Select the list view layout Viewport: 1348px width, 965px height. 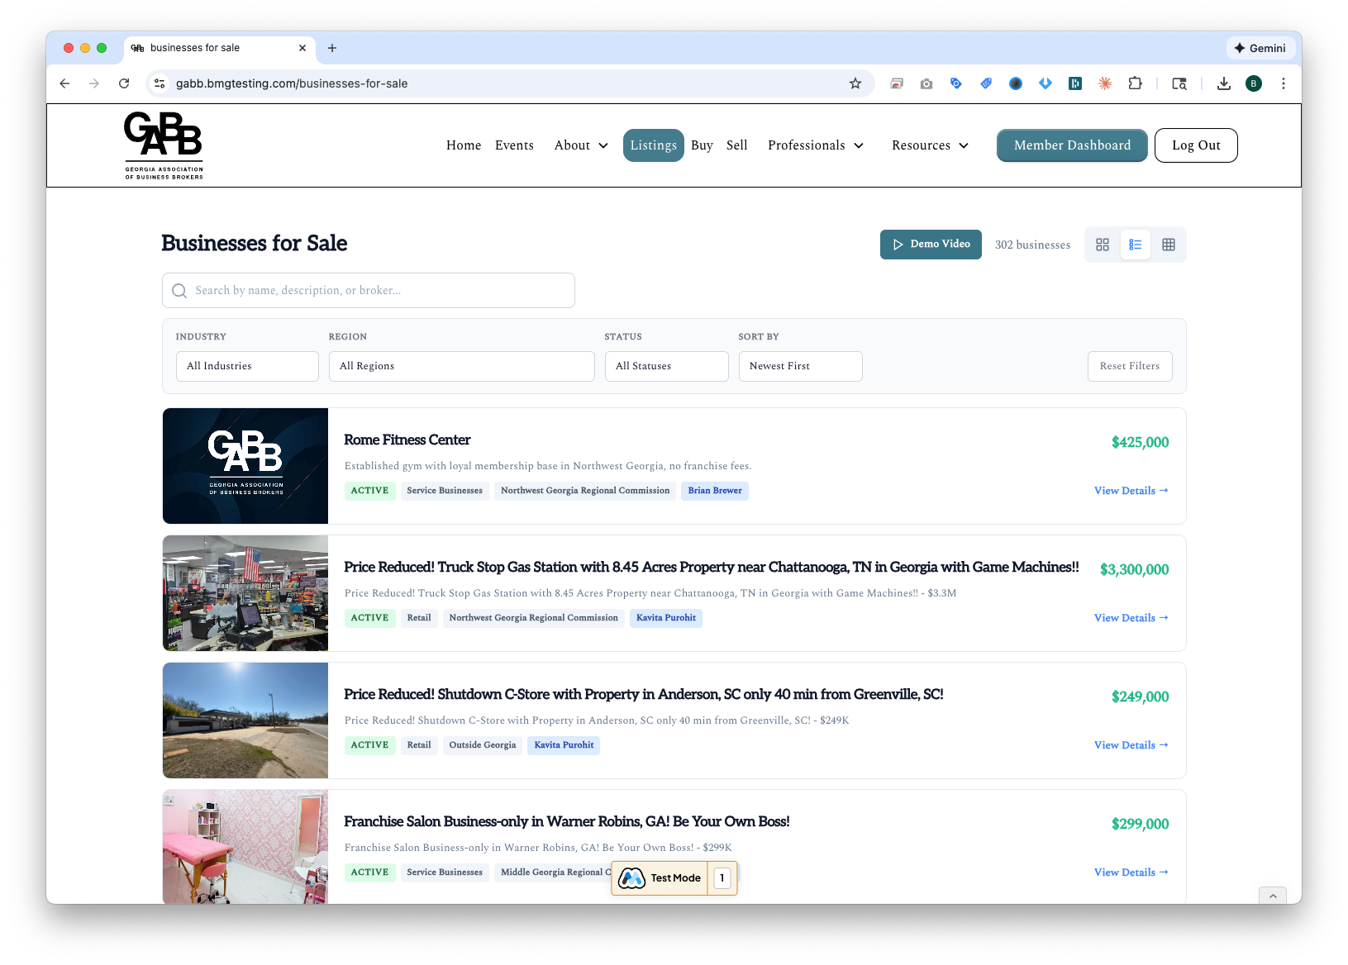[1136, 245]
